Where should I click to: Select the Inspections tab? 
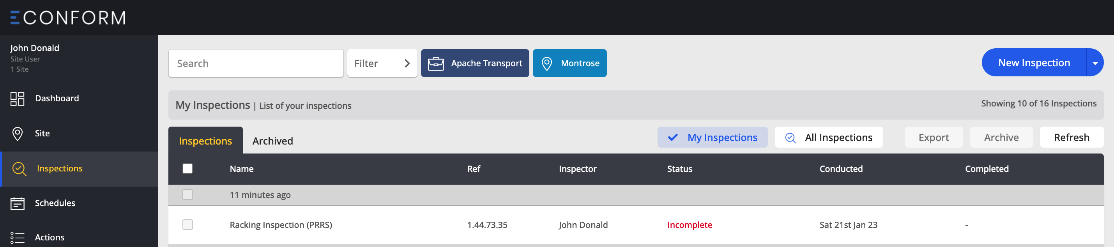pos(205,141)
